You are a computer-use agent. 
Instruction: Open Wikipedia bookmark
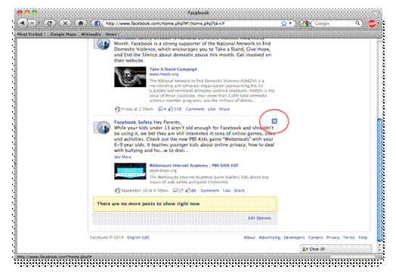point(91,34)
